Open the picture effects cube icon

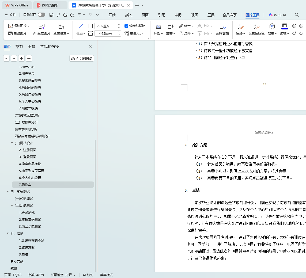[x=272, y=26]
